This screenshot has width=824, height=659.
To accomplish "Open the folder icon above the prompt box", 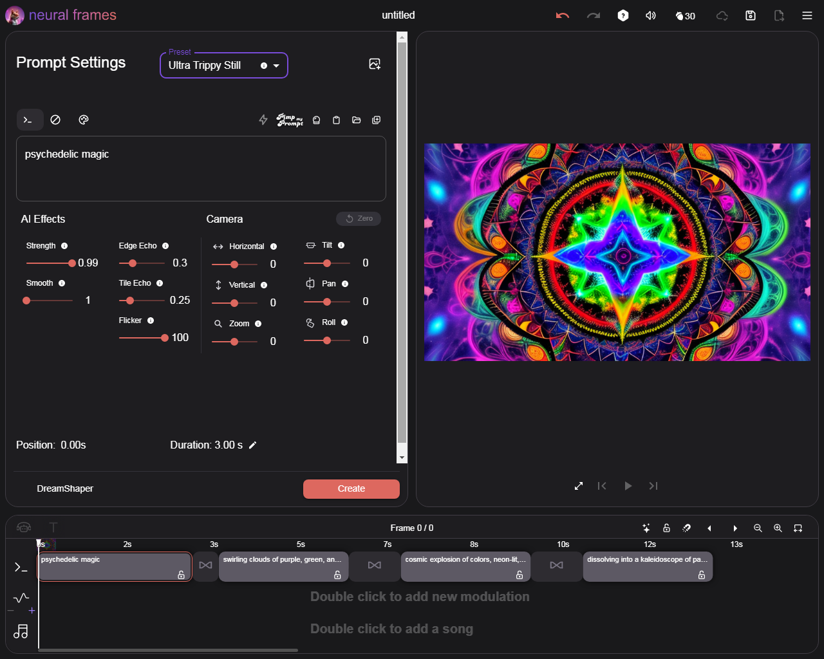I will 356,120.
